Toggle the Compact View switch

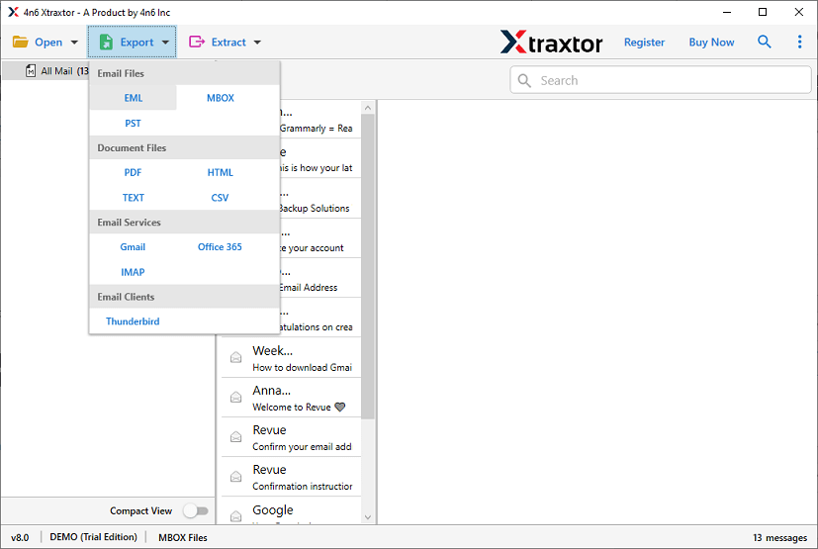pyautogui.click(x=196, y=510)
